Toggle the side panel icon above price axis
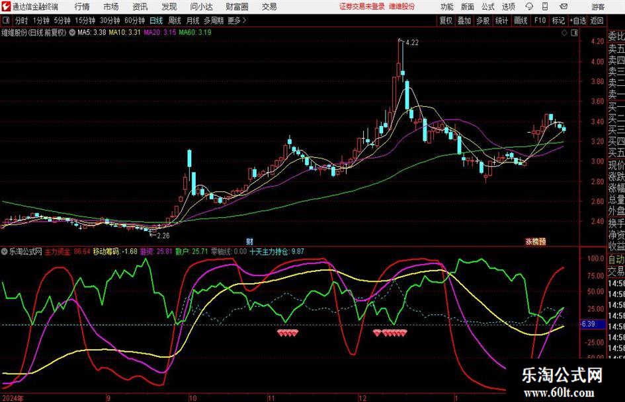Screen dimensions: 625x402 tap(574, 33)
